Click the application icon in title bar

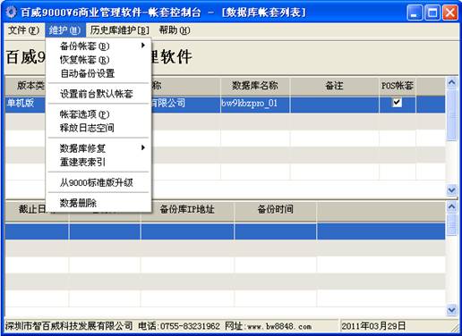[x=12, y=12]
